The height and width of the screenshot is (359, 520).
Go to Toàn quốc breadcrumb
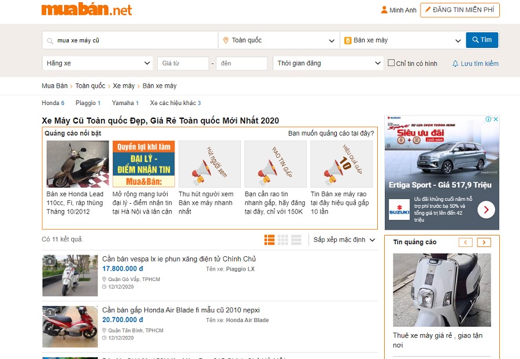[x=90, y=86]
